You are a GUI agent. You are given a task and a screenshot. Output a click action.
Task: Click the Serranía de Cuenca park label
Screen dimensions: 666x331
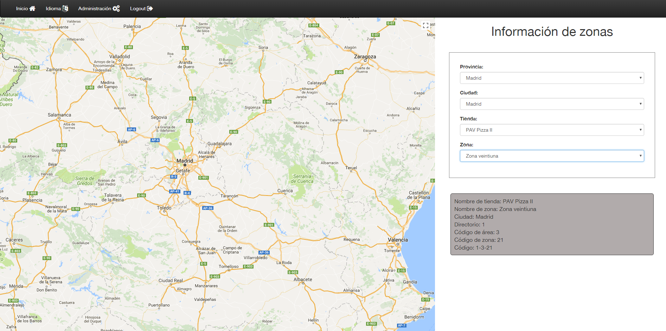tap(302, 179)
